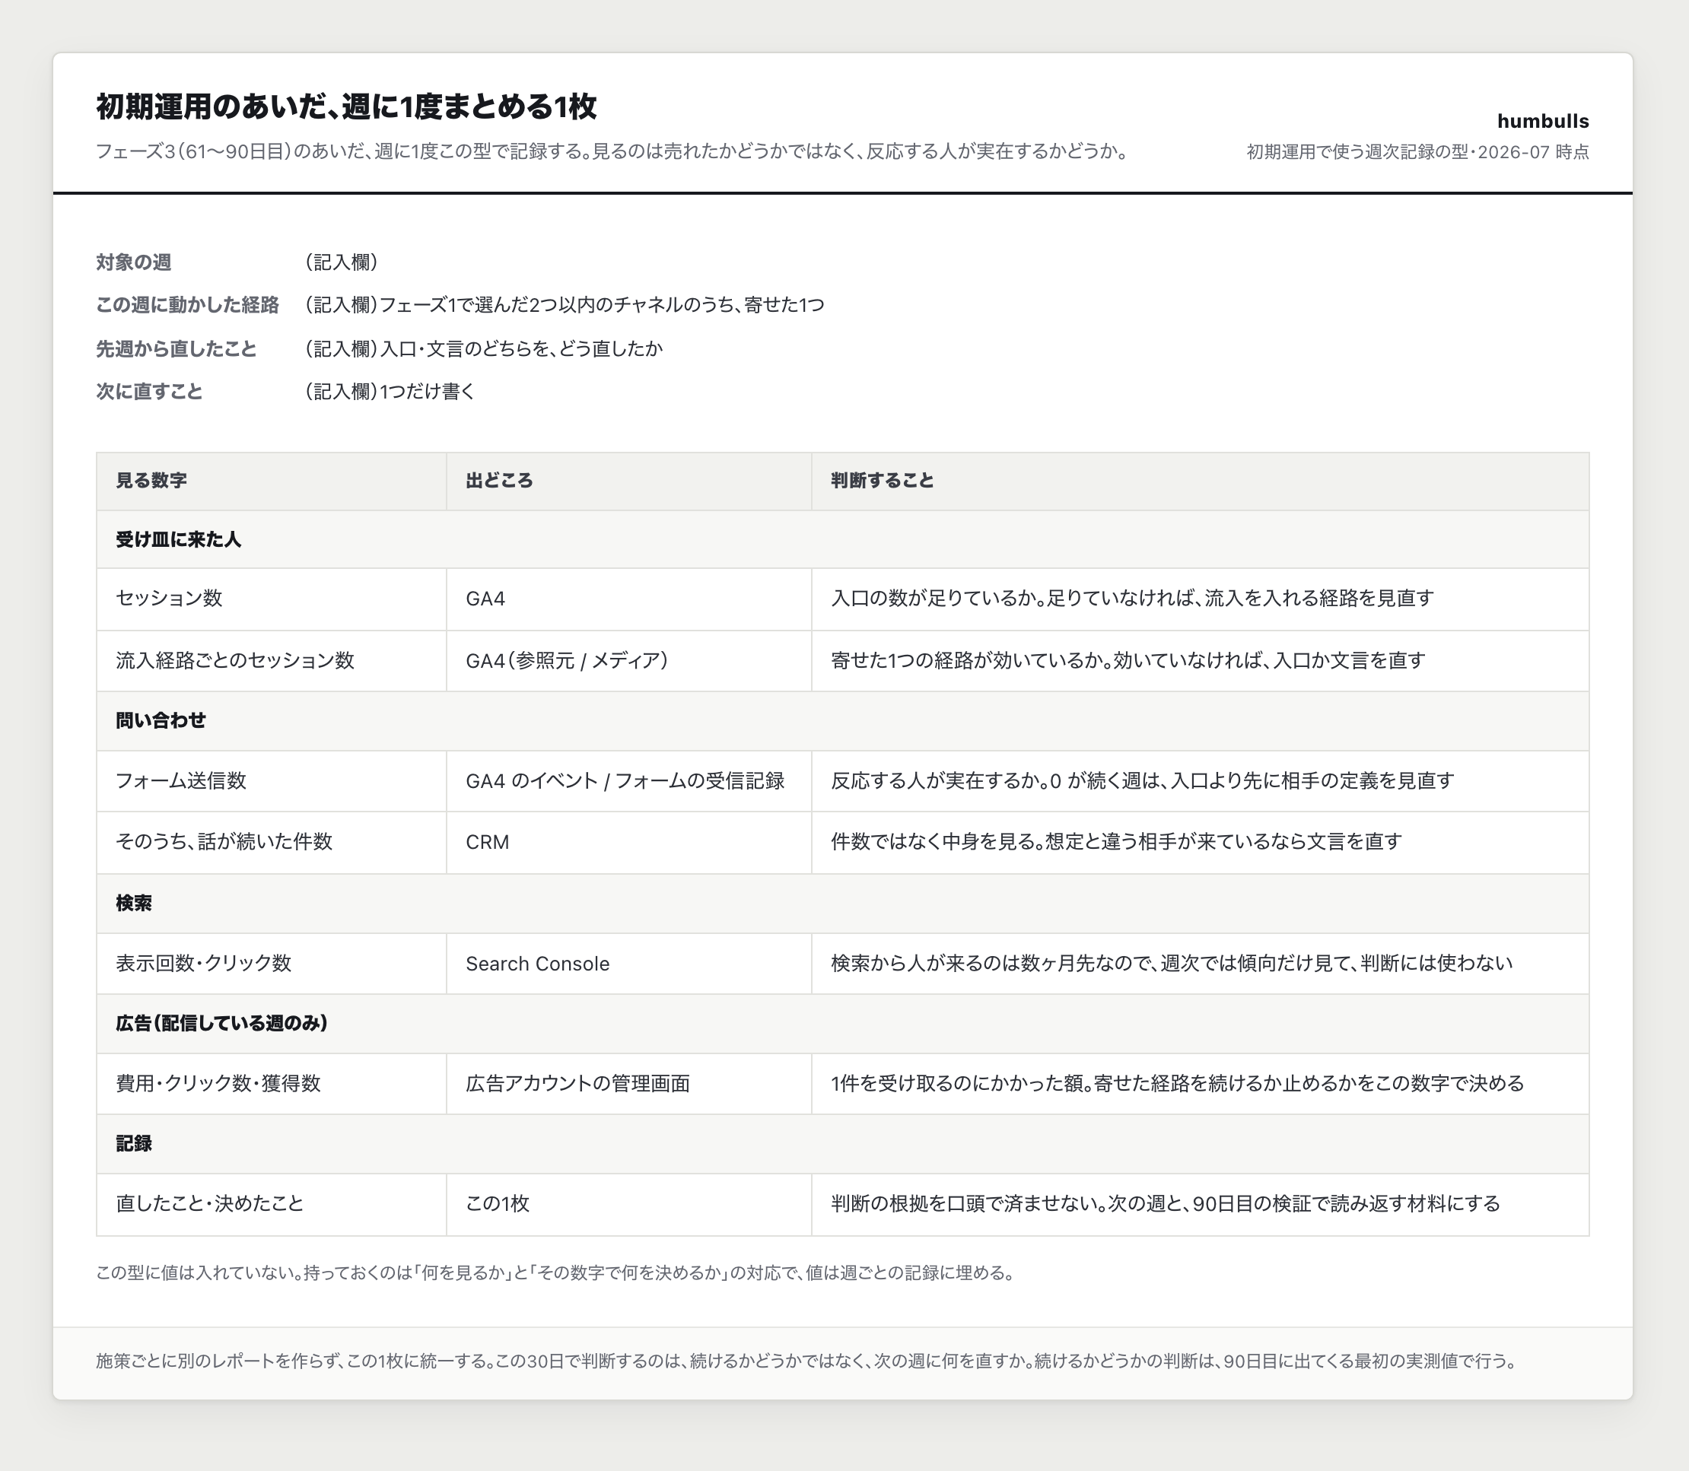Click the judgment text starting 判断の根拠を口頭で
Viewport: 1689px width, 1471px height.
[1166, 1204]
